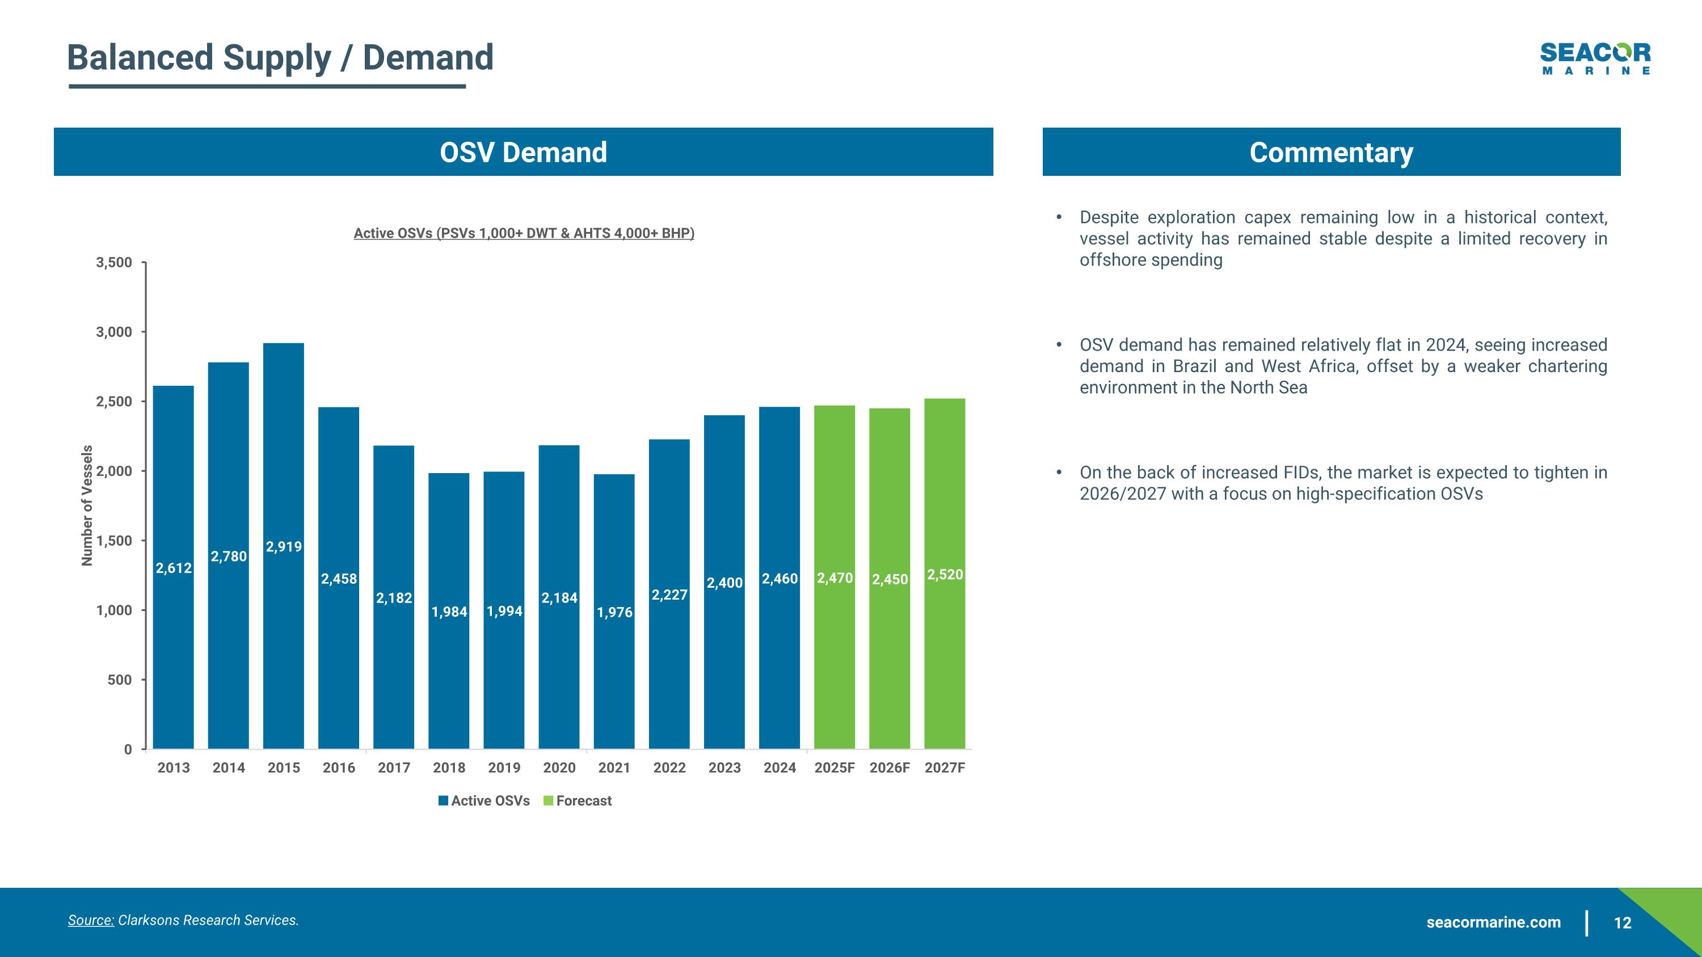Screen dimensions: 1702x957
Task: Click the 1,500 y-axis label
Action: 114,540
